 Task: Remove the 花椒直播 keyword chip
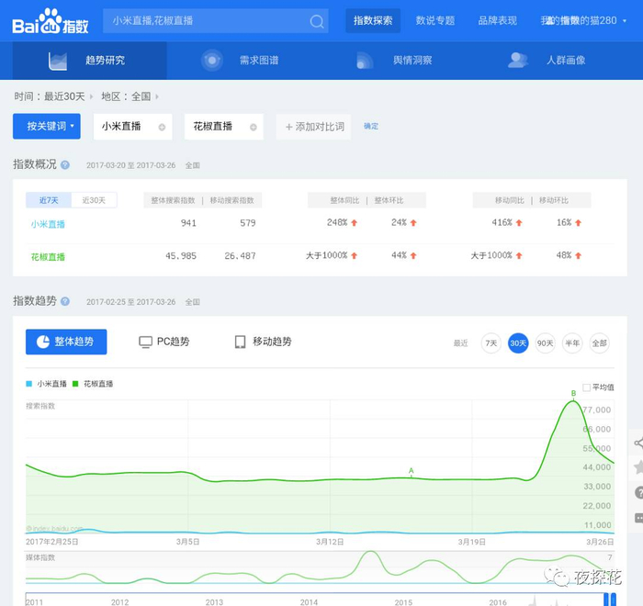point(254,127)
